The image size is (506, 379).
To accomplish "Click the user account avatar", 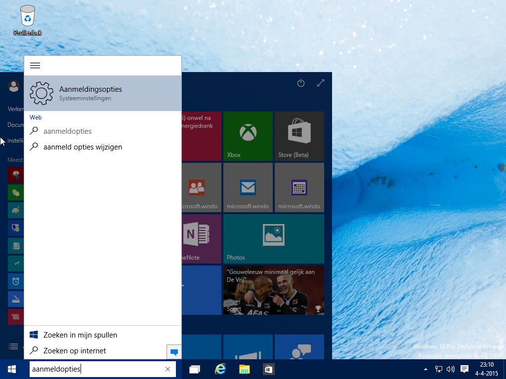I will pos(13,86).
